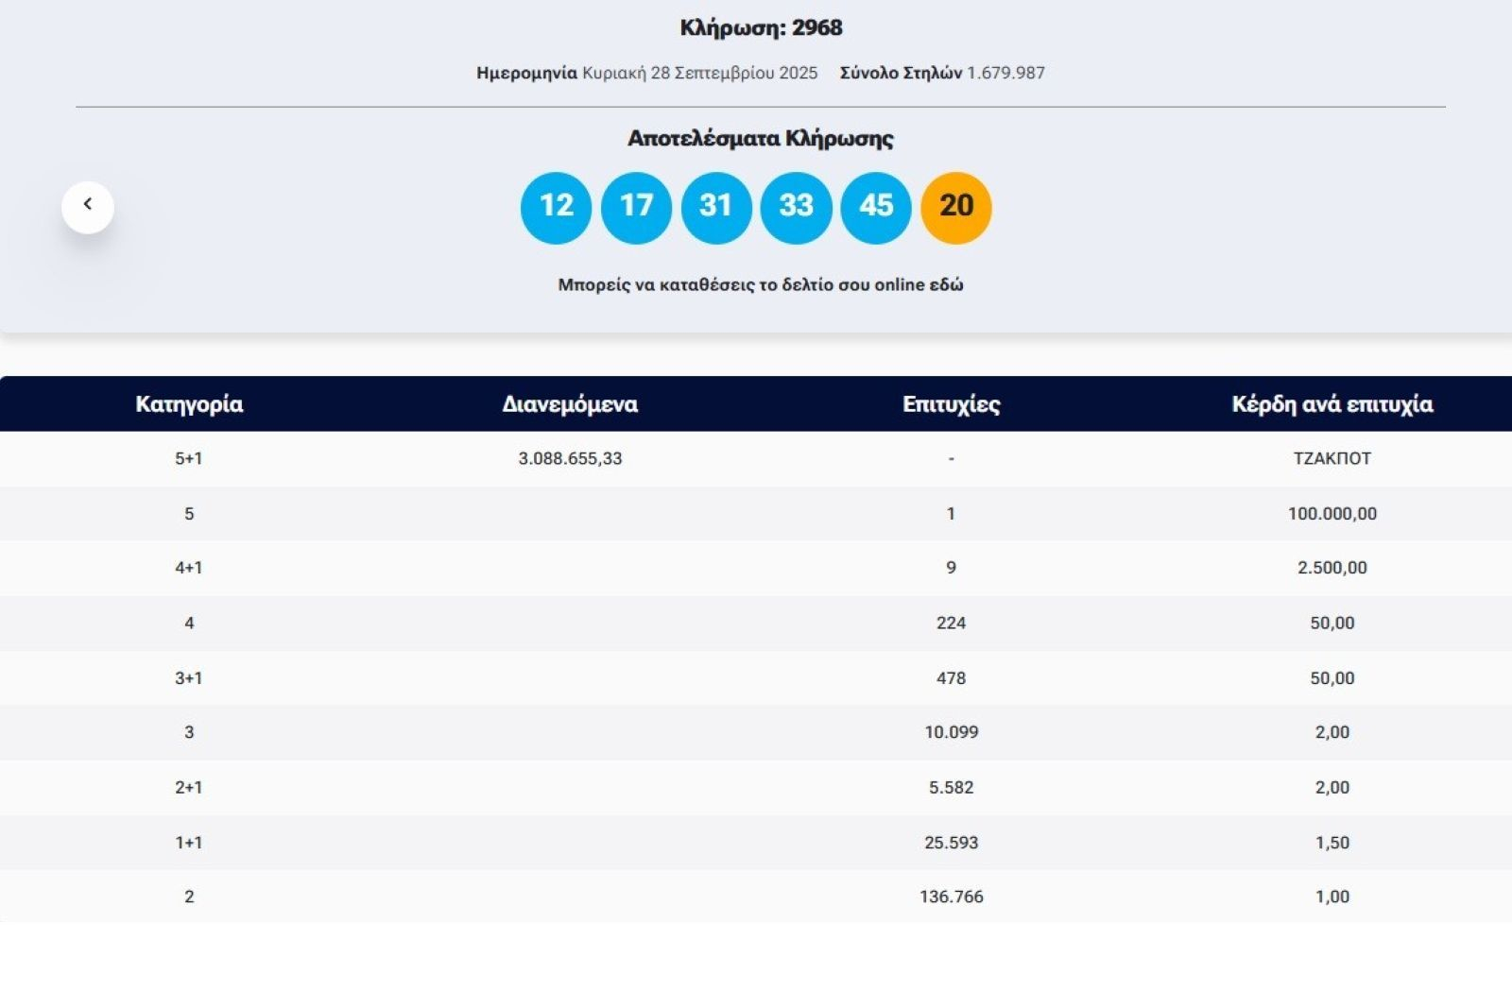Click the 100.000,00 prize amount
The image size is (1512, 991).
(x=1332, y=514)
